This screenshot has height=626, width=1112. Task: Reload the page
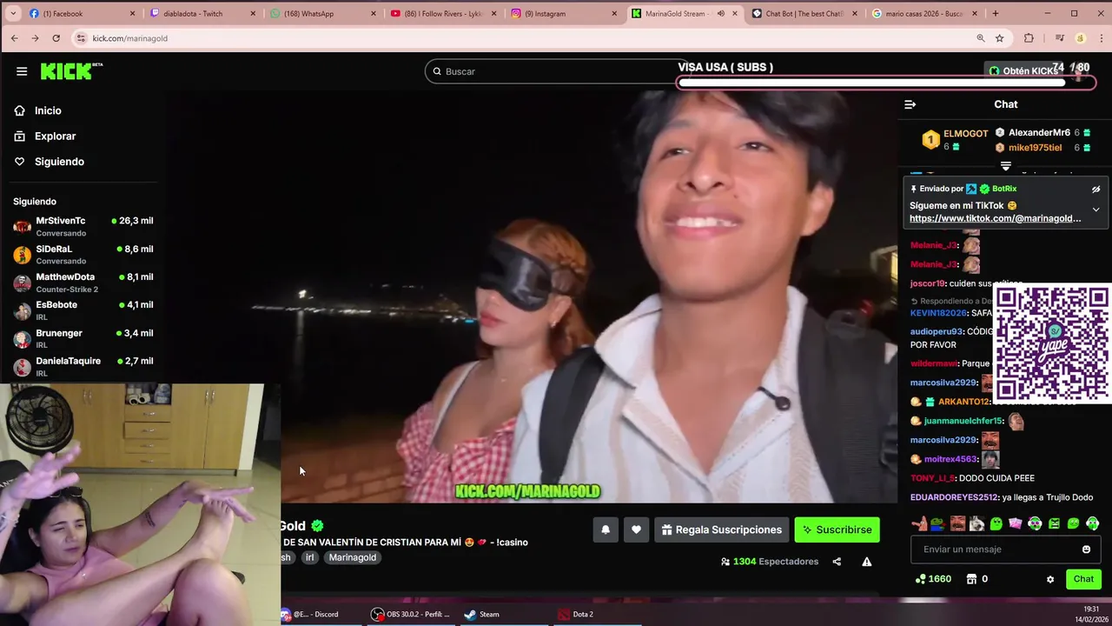click(56, 38)
